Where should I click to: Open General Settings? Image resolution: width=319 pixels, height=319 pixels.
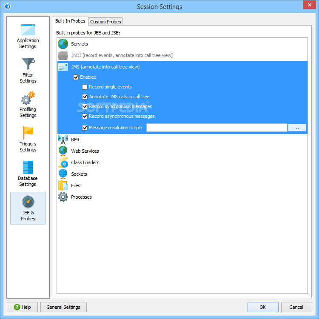pyautogui.click(x=63, y=307)
